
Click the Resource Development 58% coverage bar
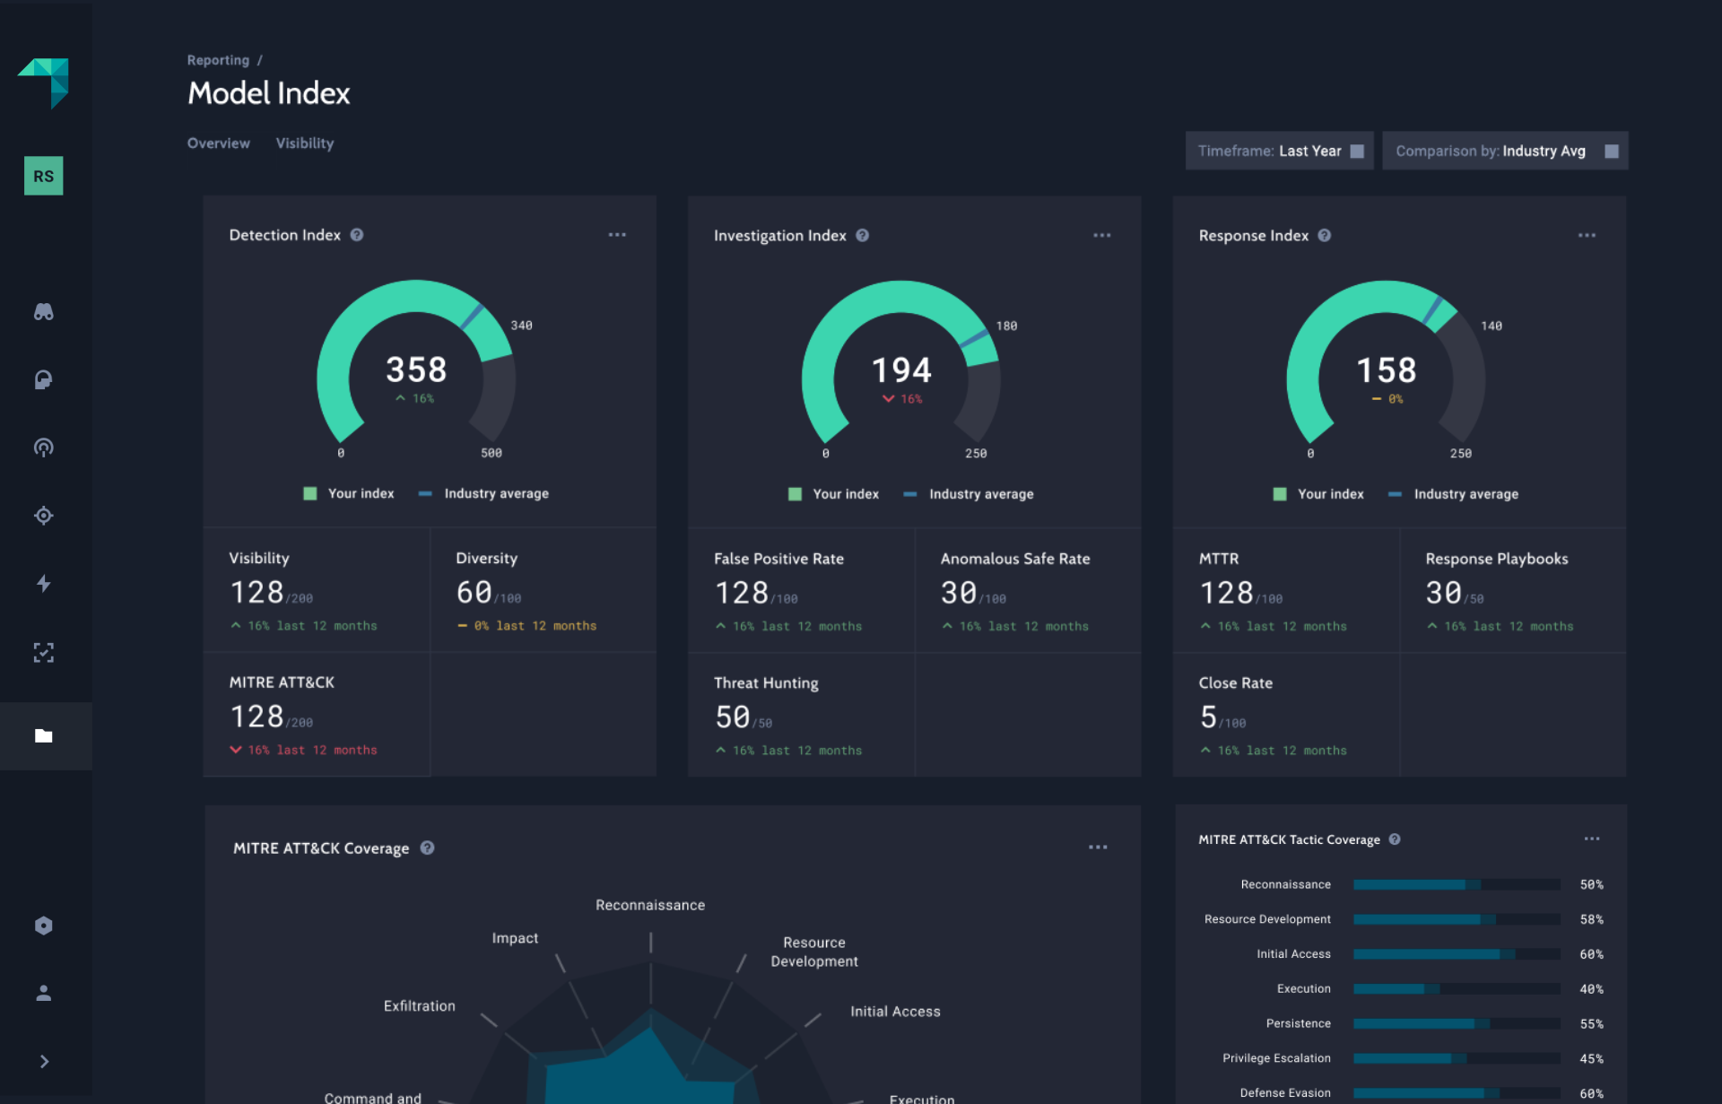1457,919
